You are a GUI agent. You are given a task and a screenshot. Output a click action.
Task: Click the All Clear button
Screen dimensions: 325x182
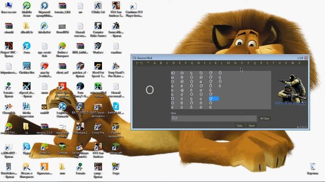pyautogui.click(x=265, y=118)
